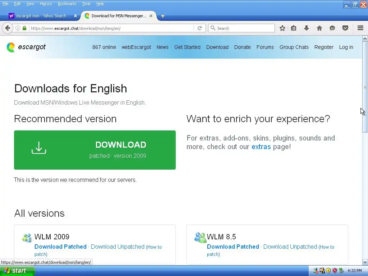Open the Firefox hamburger menu
This screenshot has height=276, width=368.
tap(360, 28)
